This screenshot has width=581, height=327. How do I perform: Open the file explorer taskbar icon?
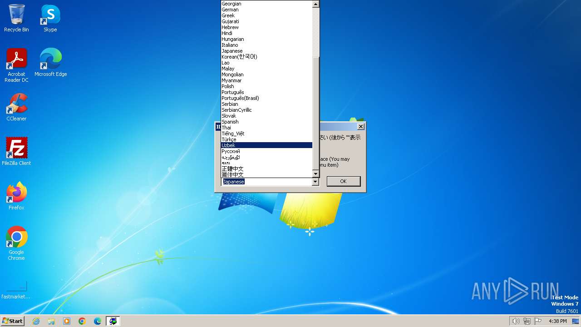point(51,321)
